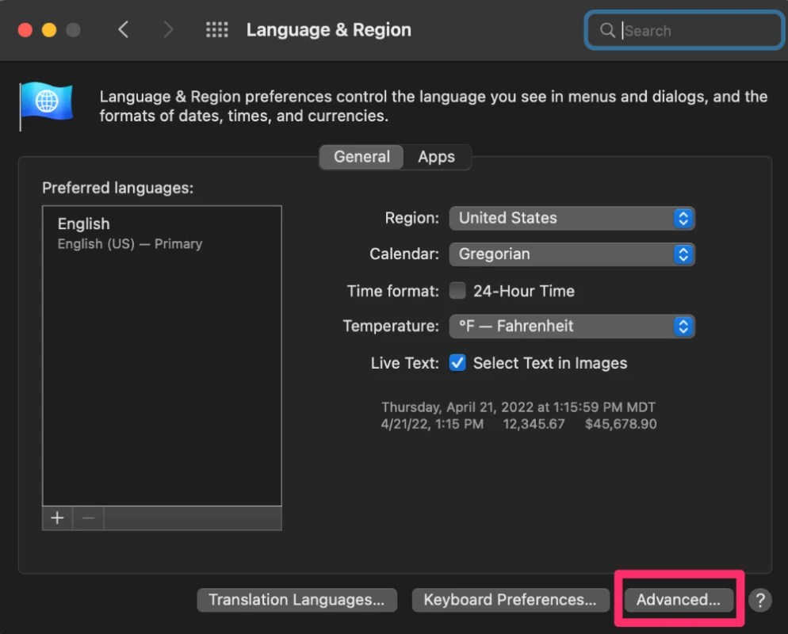The width and height of the screenshot is (788, 634).
Task: Switch to the Apps tab
Action: [436, 156]
